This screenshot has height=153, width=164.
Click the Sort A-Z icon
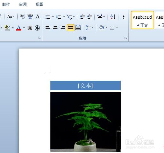point(113,17)
